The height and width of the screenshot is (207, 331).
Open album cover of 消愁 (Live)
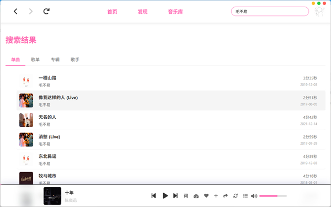click(x=26, y=140)
